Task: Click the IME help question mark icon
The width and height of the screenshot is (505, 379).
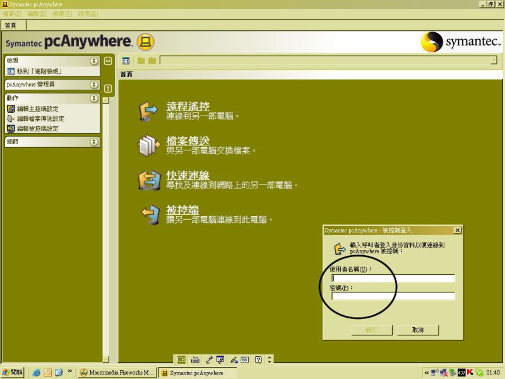Action: point(258,359)
